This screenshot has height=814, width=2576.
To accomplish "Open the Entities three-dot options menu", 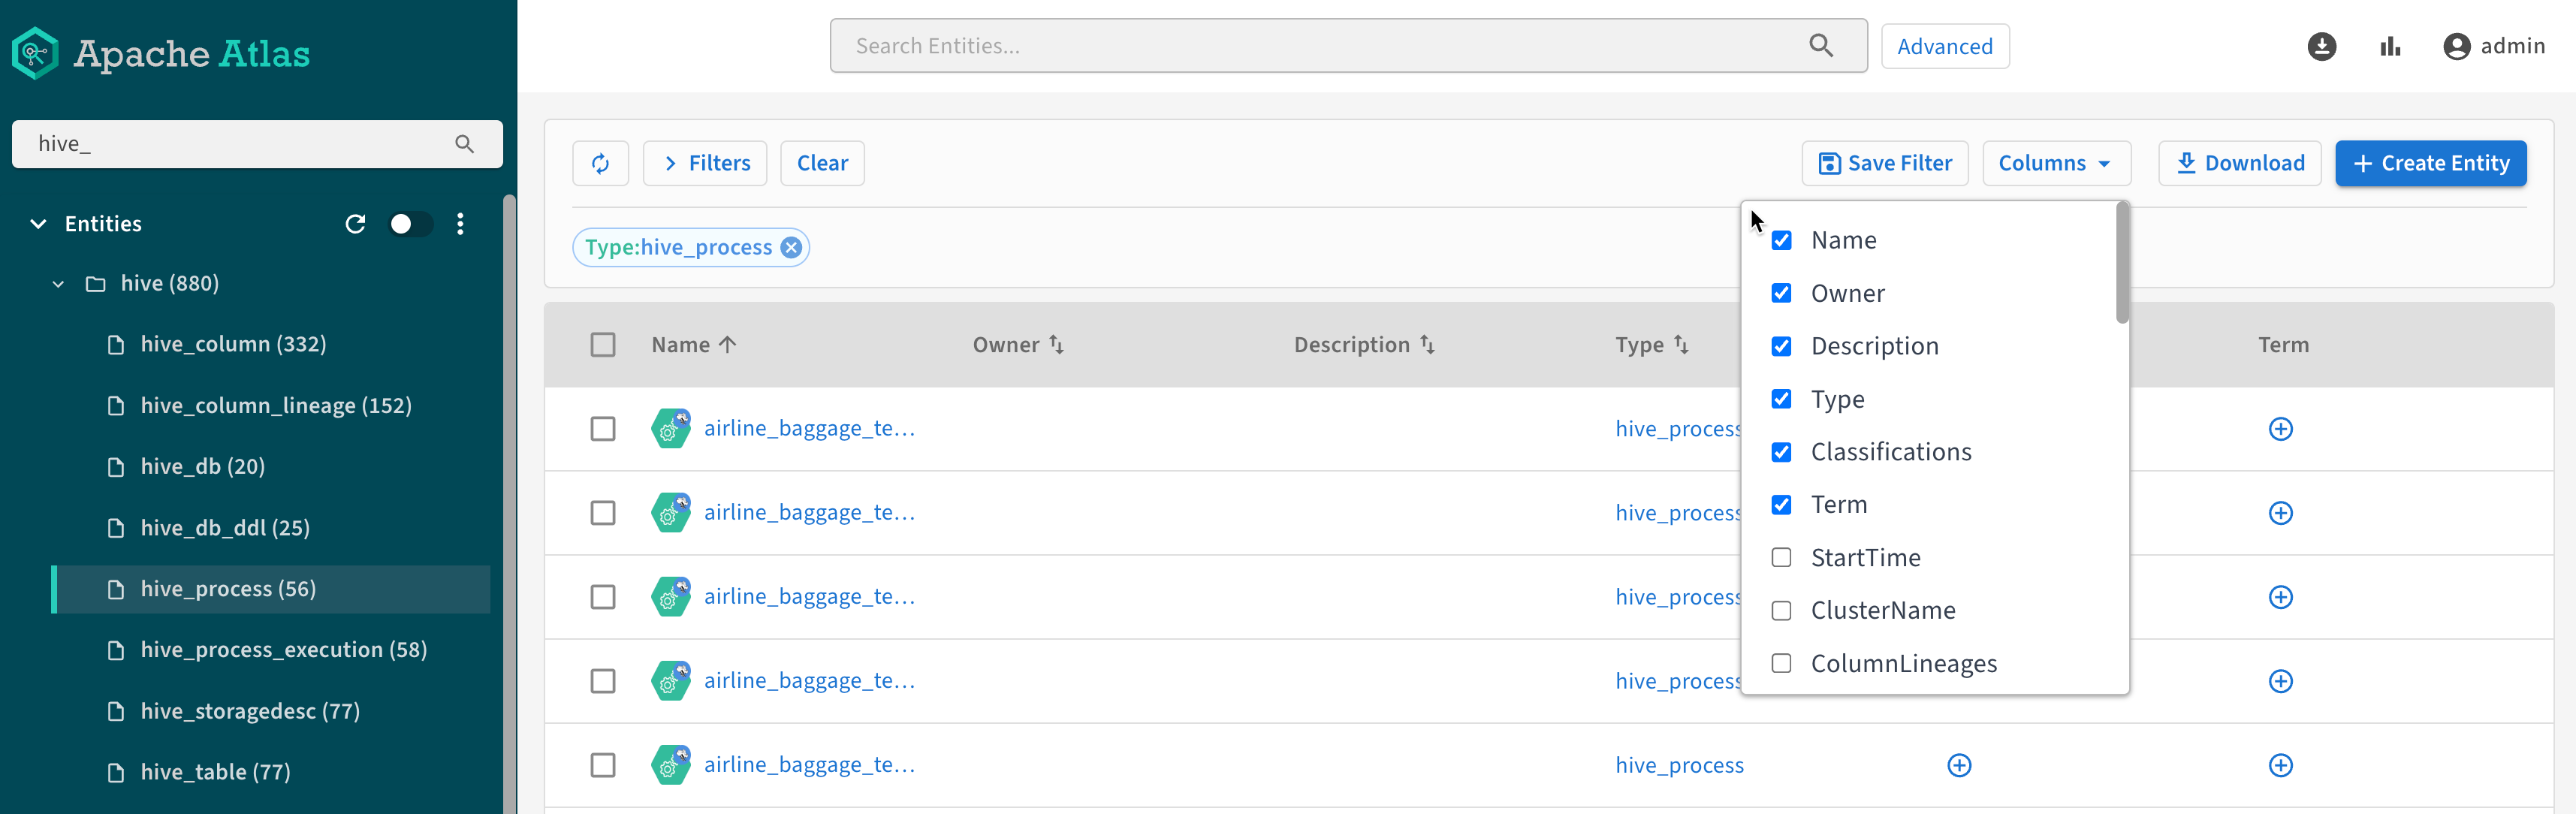I will (460, 224).
